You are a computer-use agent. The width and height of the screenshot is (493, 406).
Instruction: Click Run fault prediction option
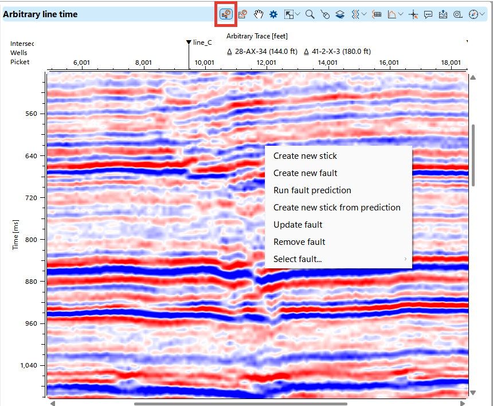(312, 190)
